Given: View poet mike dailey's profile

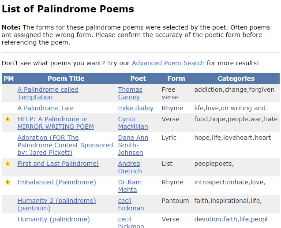Looking at the screenshot, I should coord(135,108).
